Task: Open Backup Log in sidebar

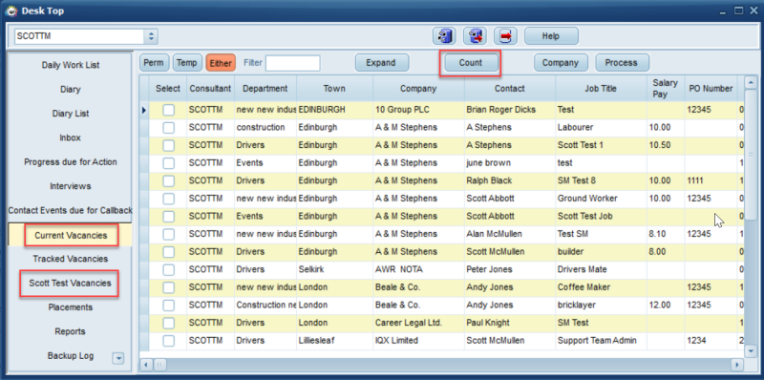Action: point(70,355)
